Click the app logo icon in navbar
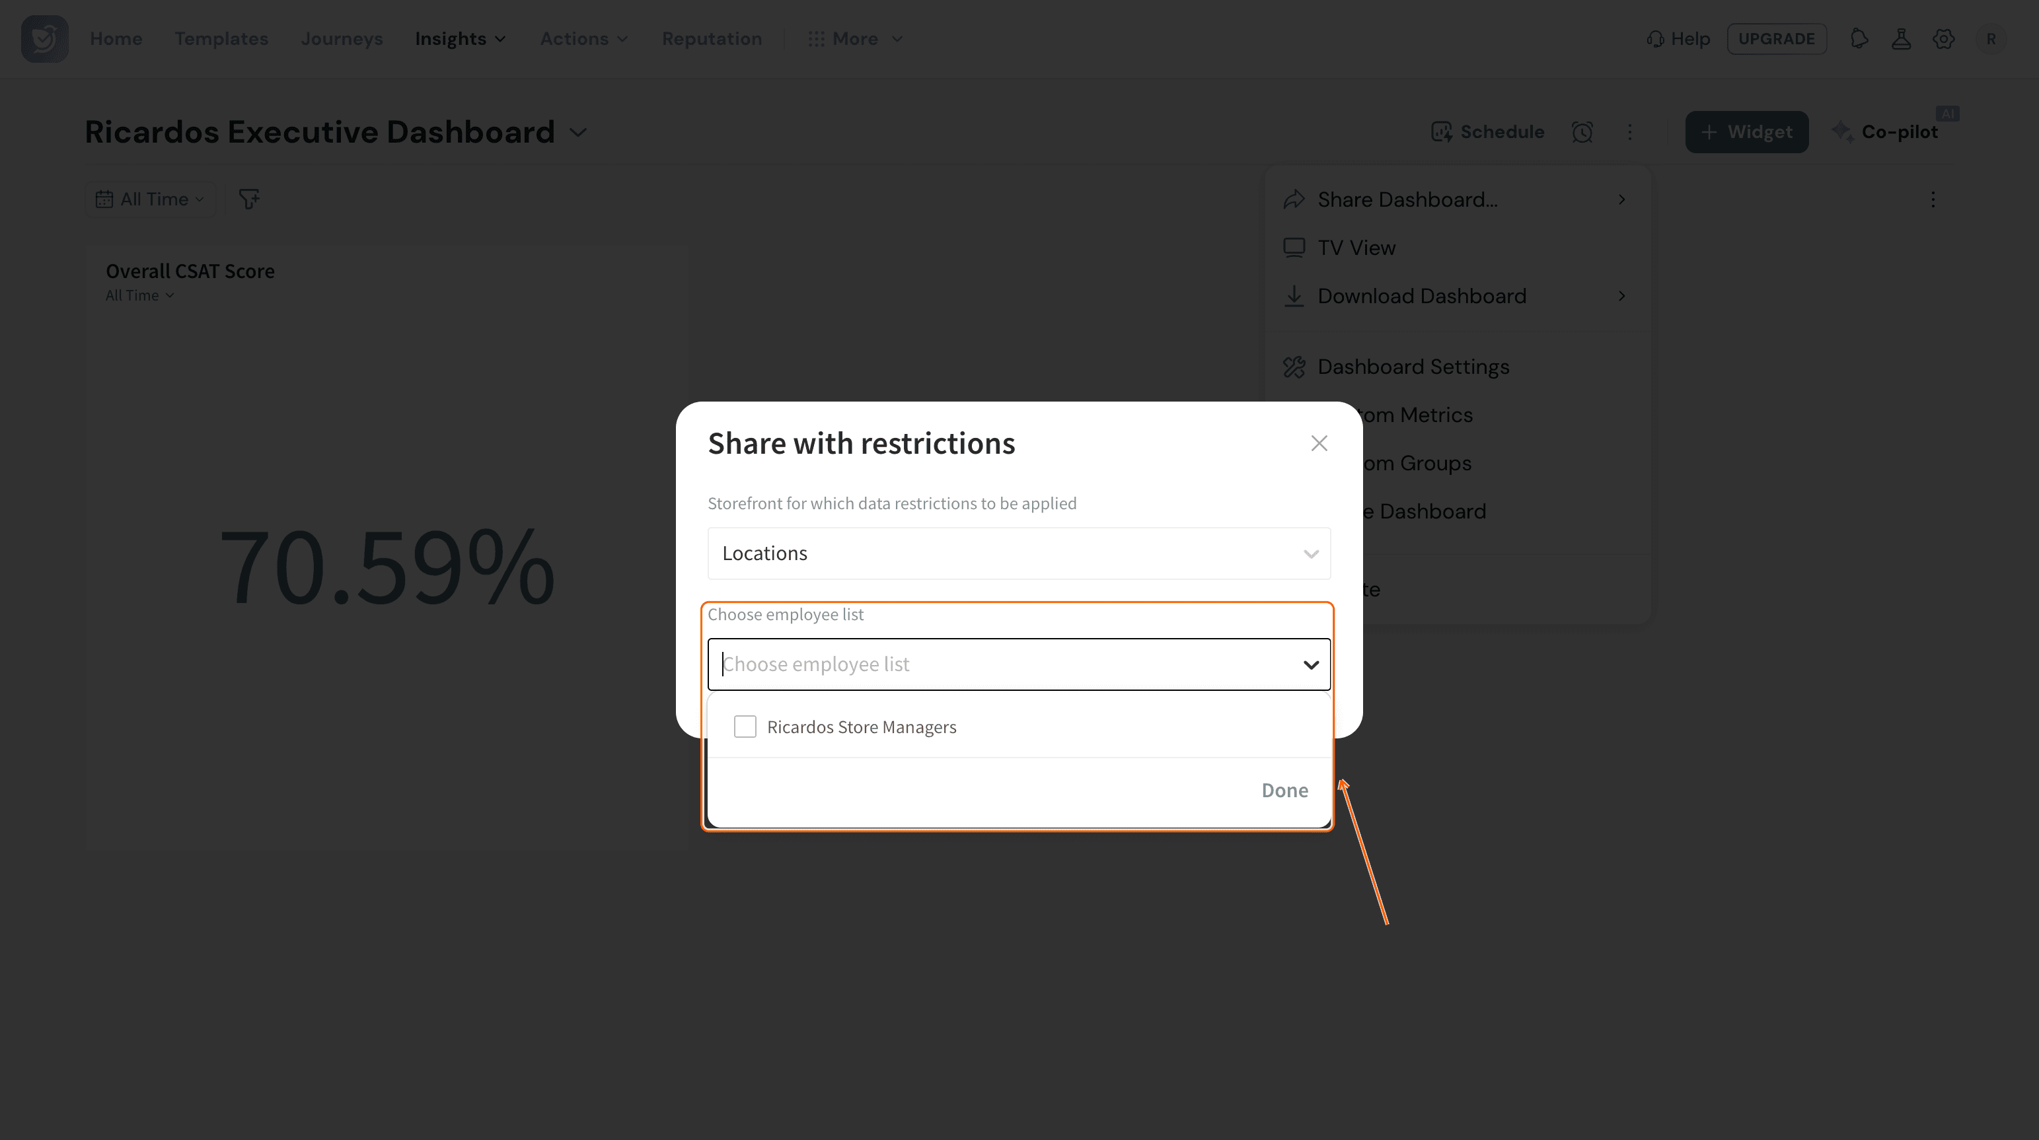 (x=44, y=39)
